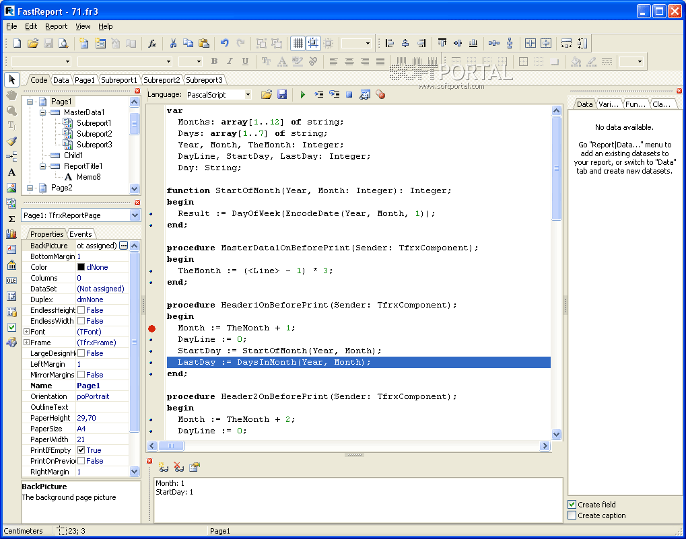686x539 pixels.
Task: Click the Italic formatting button
Action: coord(230,61)
